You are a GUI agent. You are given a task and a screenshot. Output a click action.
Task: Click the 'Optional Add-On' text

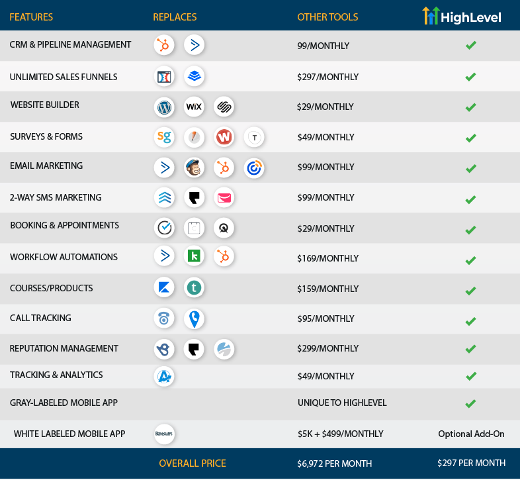point(471,434)
